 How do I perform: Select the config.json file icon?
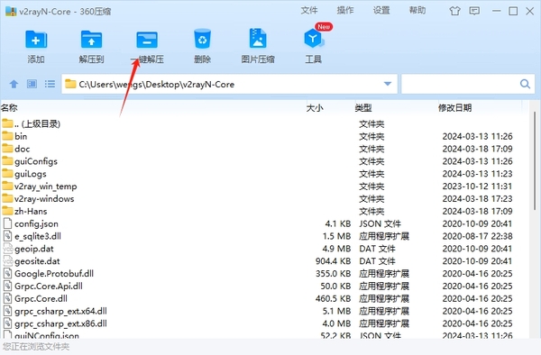click(7, 223)
